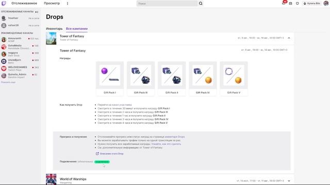330x185 pixels.
Task: Open Amouranth channel avatar
Action: coord(4,40)
